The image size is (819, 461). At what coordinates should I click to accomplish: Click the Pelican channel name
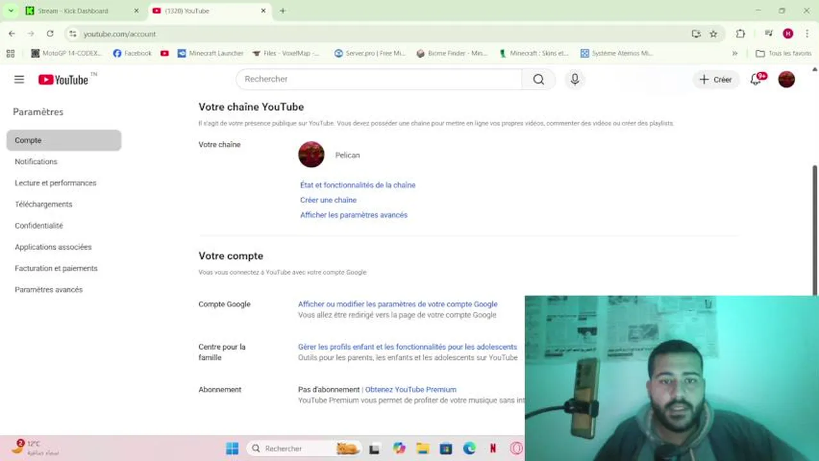347,155
